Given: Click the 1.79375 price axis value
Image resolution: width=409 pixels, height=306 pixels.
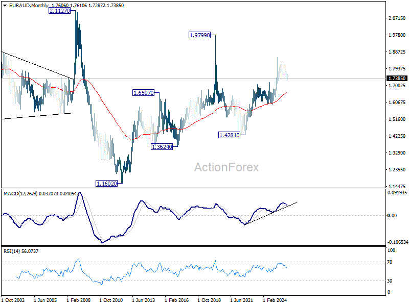Looking at the screenshot, I should pos(397,69).
